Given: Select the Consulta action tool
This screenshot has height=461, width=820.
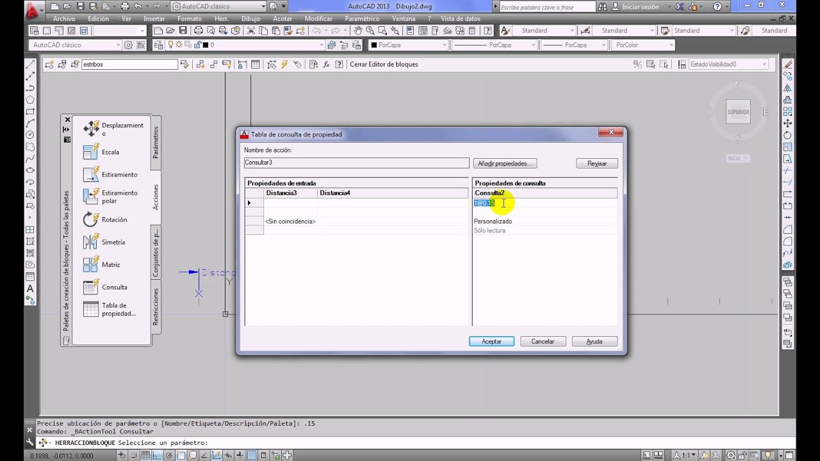Looking at the screenshot, I should (106, 287).
